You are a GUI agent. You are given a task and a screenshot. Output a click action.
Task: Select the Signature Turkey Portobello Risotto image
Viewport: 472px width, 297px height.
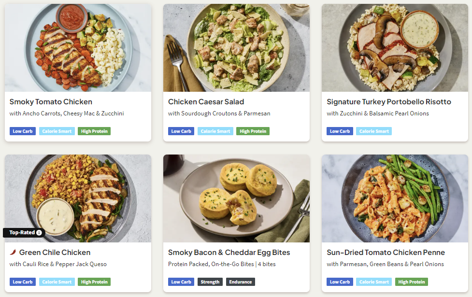(x=395, y=48)
